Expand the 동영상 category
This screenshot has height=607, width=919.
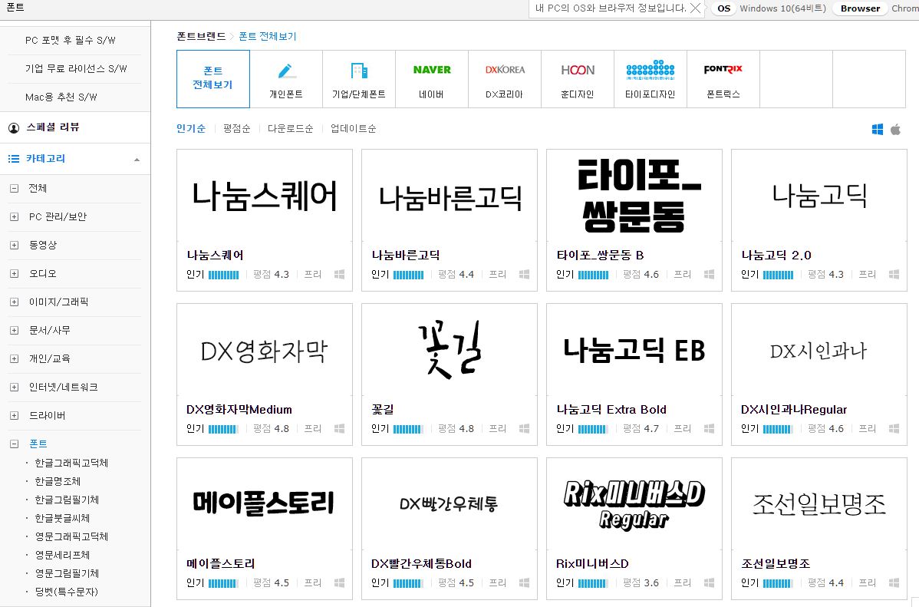14,245
